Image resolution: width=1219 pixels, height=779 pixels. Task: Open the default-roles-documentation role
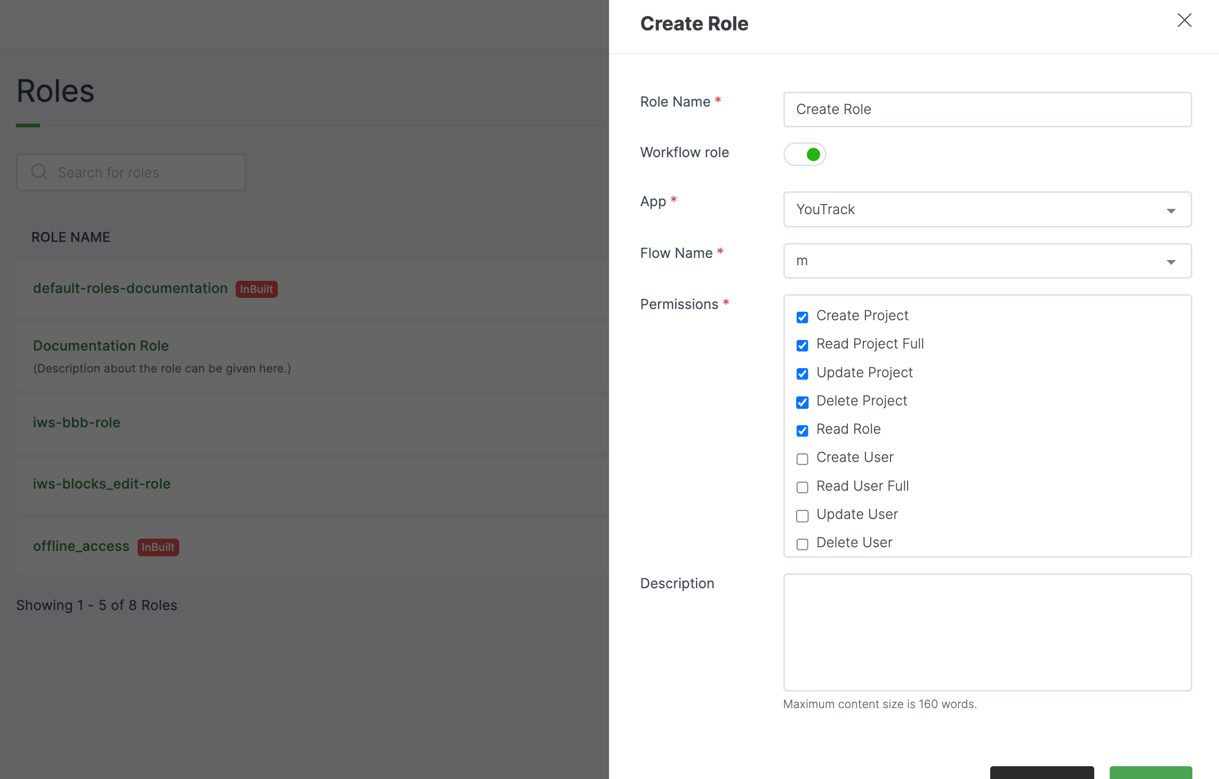tap(130, 288)
